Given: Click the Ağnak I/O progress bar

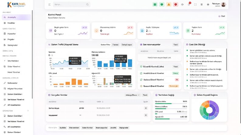Looking at the screenshot, I should click(171, 119).
